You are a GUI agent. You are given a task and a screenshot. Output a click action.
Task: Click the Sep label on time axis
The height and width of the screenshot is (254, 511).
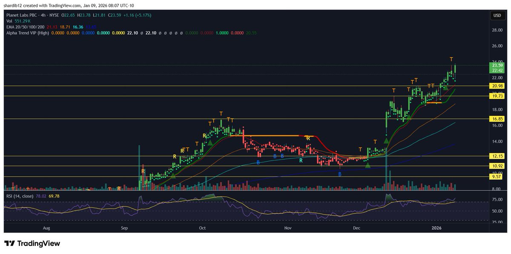click(124, 228)
